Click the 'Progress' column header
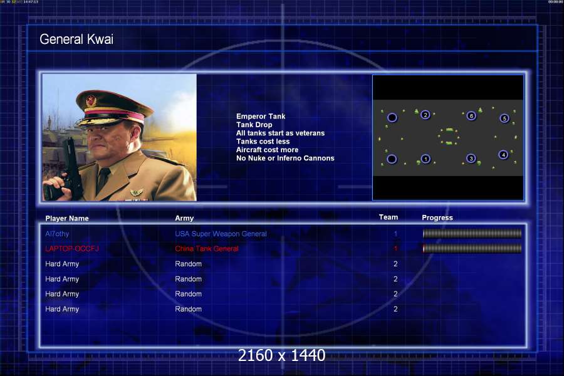Image resolution: width=564 pixels, height=376 pixels. [x=437, y=217]
